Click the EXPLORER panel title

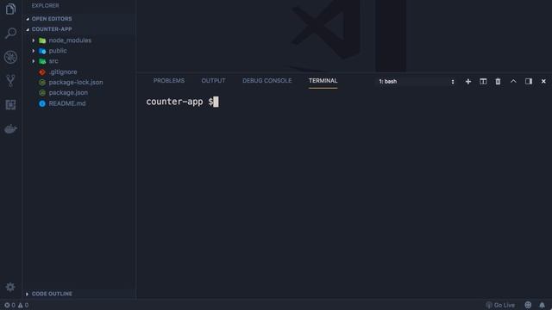[46, 6]
